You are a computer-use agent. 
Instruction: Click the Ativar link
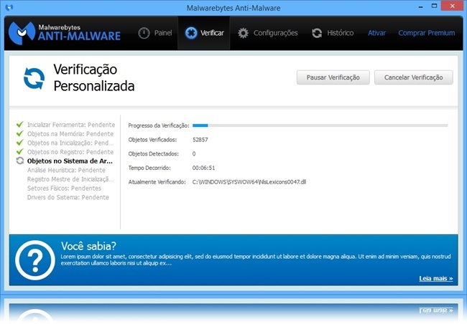click(x=376, y=33)
